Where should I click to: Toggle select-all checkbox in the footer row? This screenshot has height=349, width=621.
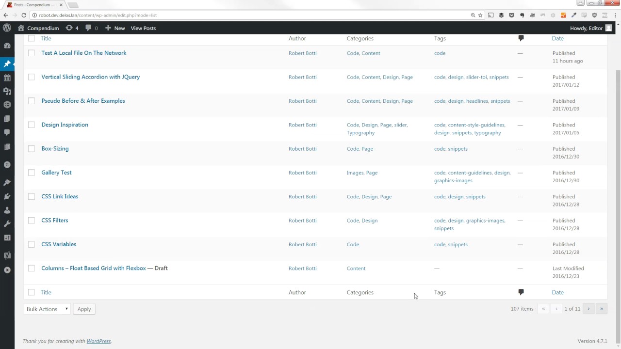point(32,292)
